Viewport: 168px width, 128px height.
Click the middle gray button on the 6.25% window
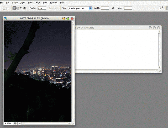pos(154,28)
